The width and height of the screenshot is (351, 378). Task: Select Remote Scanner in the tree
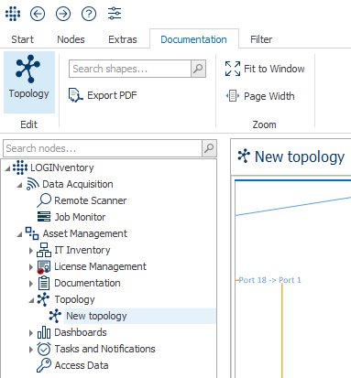pos(91,200)
